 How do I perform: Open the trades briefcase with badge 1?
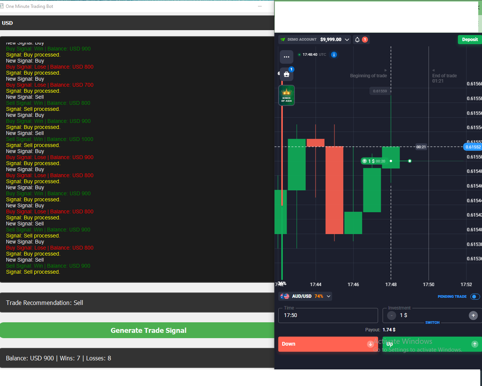coord(287,74)
